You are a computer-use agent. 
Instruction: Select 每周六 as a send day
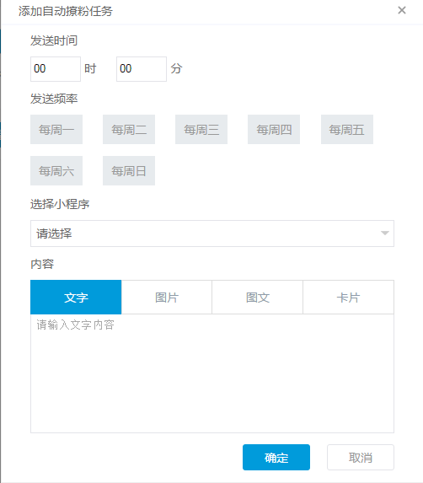(56, 170)
